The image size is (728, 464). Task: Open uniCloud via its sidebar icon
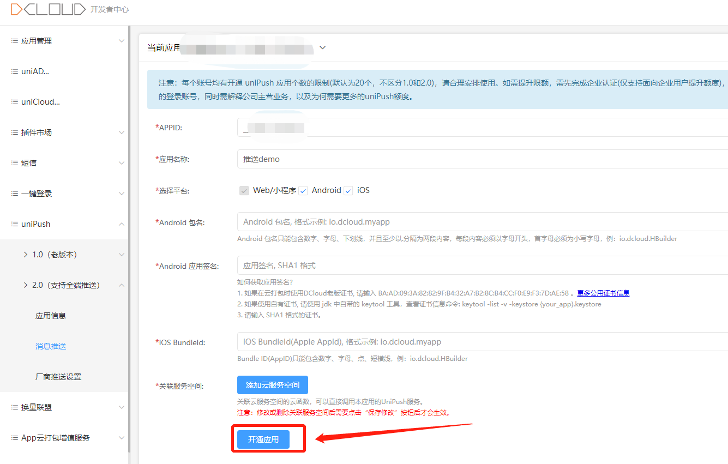[14, 101]
